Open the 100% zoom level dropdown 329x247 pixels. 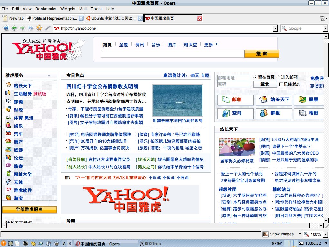pos(325,234)
